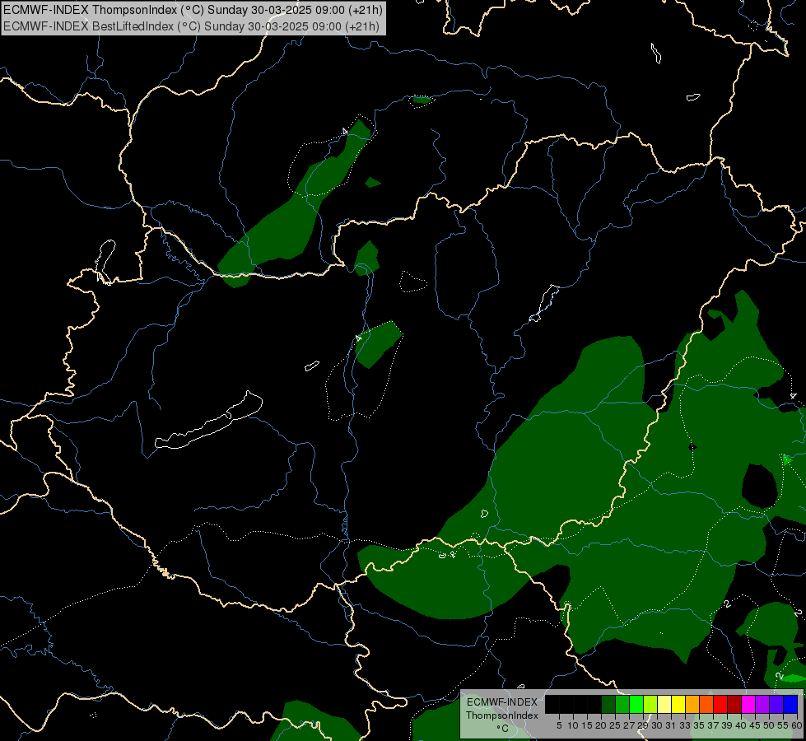Click the ThompsonIndex title line at top

193,10
